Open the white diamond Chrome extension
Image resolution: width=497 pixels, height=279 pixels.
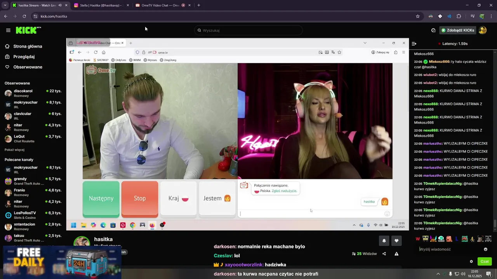pyautogui.click(x=440, y=16)
